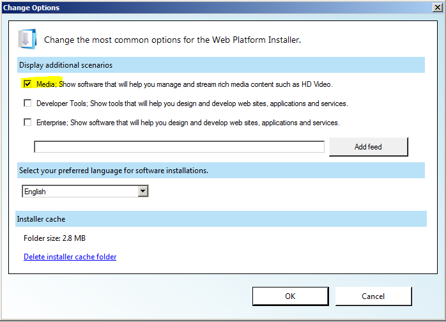This screenshot has height=322, width=446.
Task: Select the 'Folder size: 2.8 MB' text
Action: (54, 238)
